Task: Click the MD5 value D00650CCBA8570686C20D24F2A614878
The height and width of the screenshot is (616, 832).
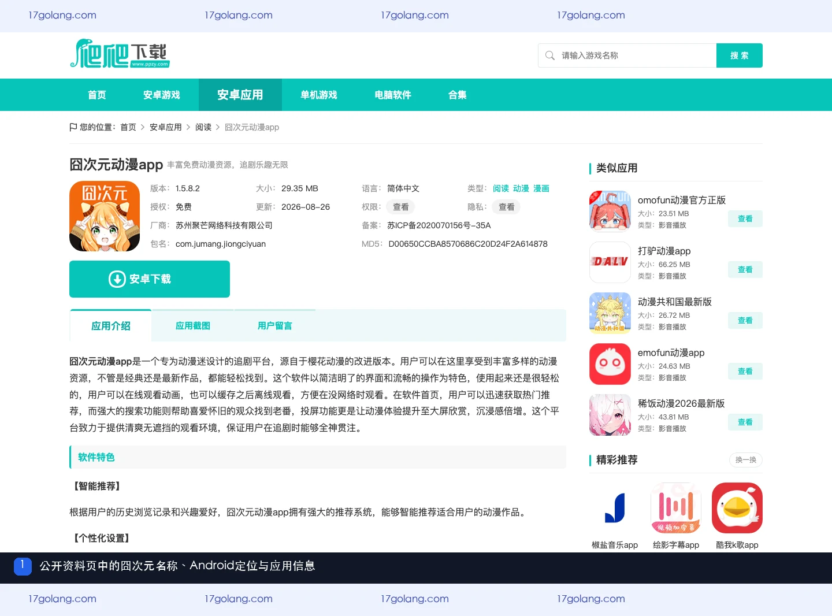Action: coord(468,244)
